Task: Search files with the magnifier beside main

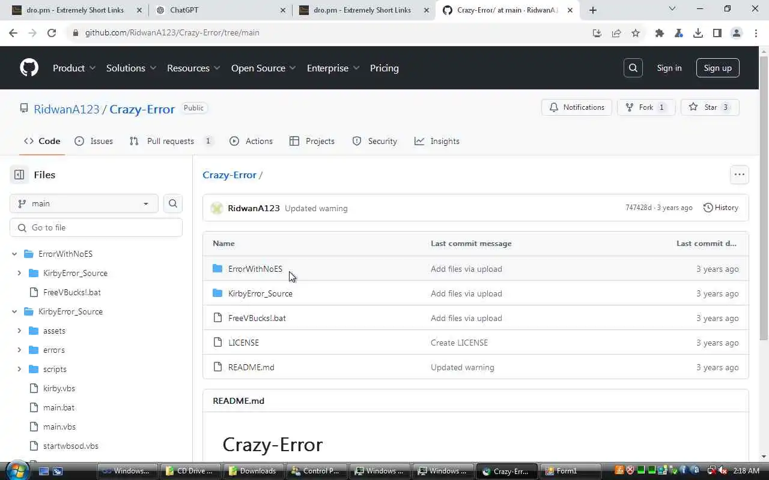Action: click(173, 203)
